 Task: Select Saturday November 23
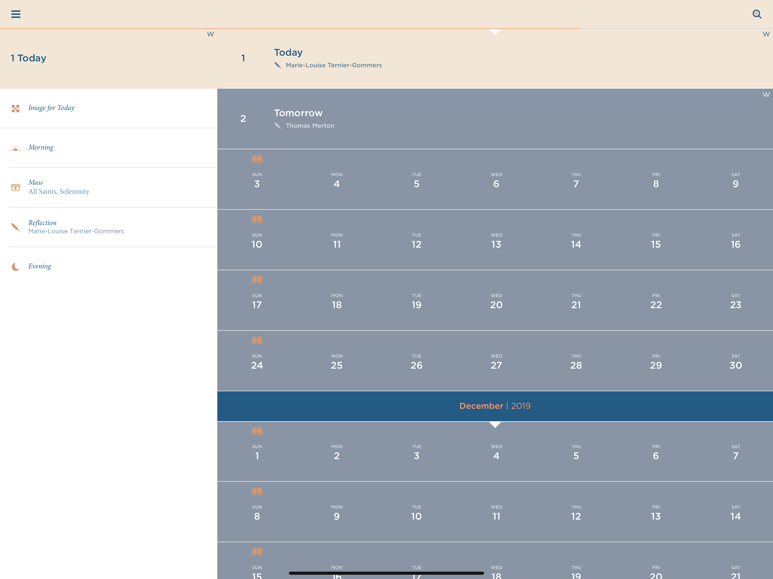[736, 301]
